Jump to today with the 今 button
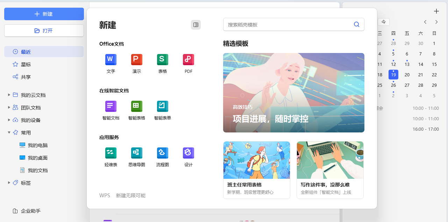The image size is (448, 222). (384, 22)
